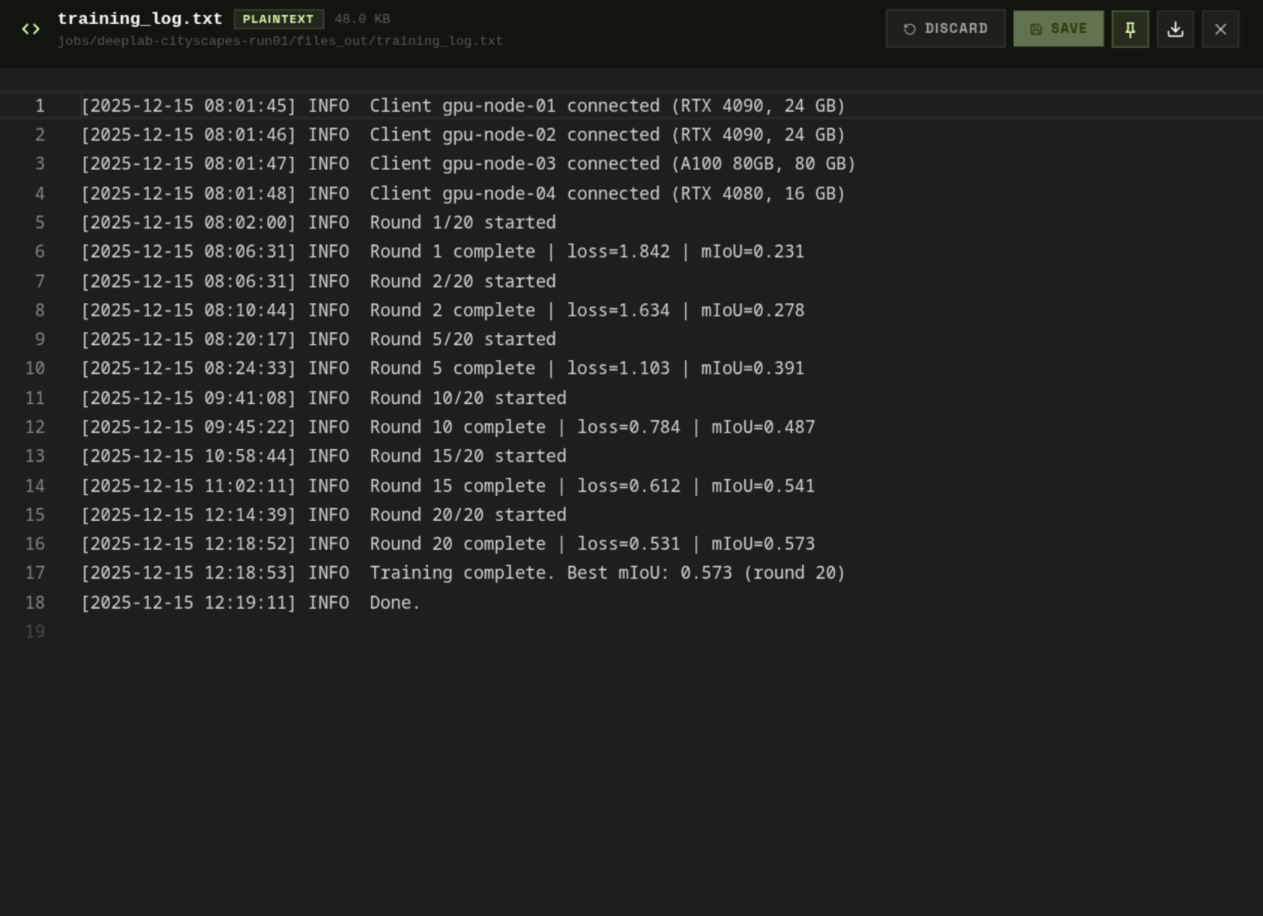This screenshot has height=916, width=1263.
Task: Click line number 1 in the gutter
Action: (x=40, y=106)
